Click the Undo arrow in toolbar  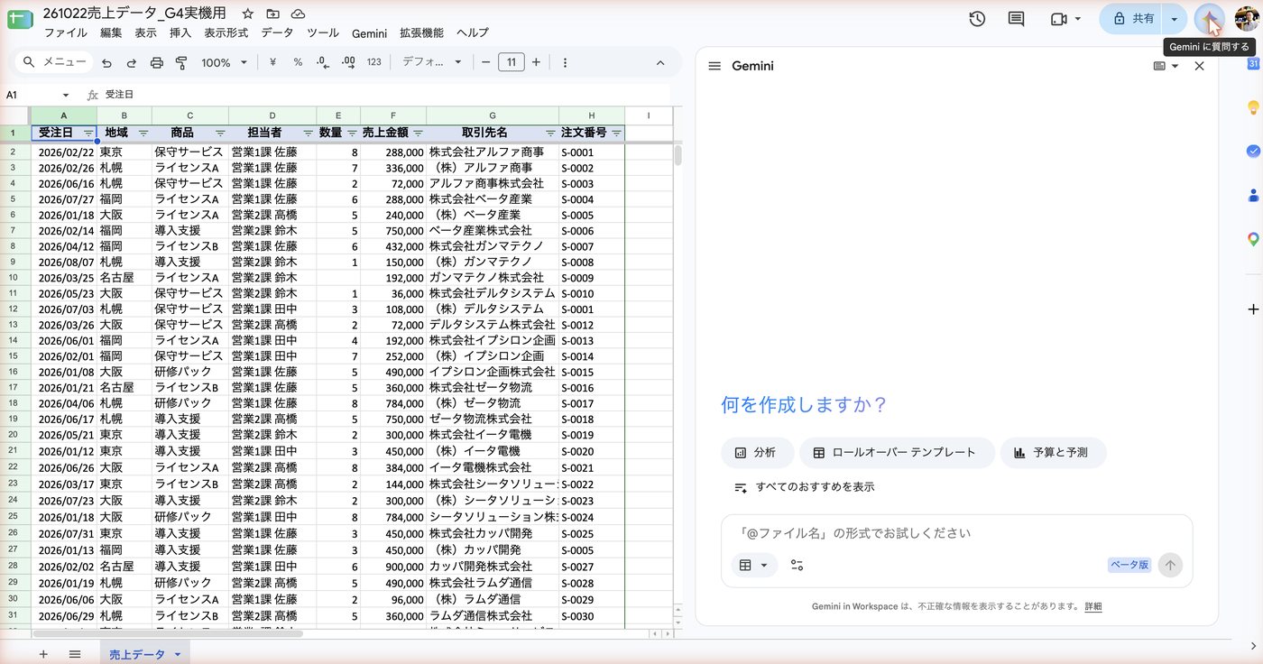[107, 63]
